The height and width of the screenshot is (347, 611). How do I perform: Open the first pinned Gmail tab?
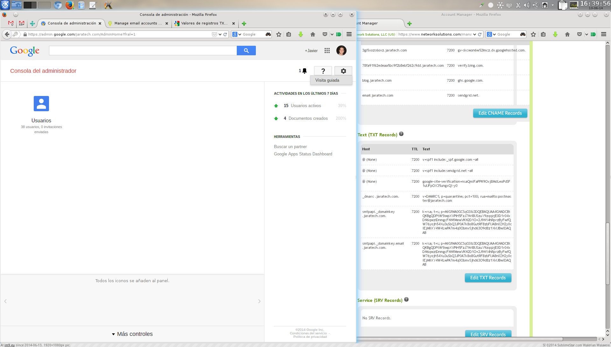coord(11,24)
